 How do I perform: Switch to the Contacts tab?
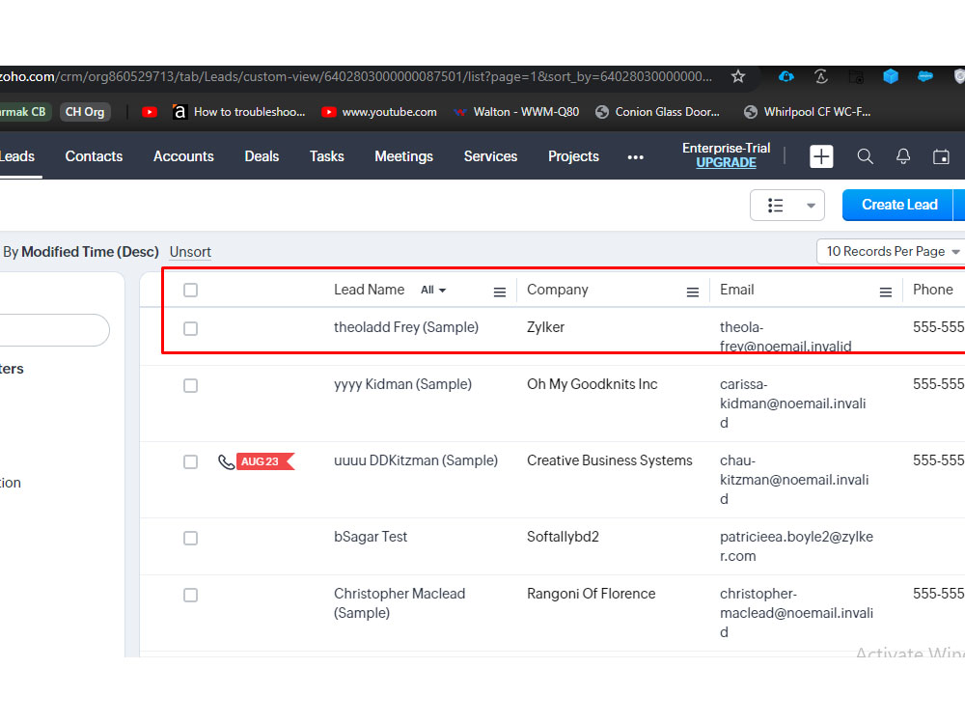[x=95, y=156]
